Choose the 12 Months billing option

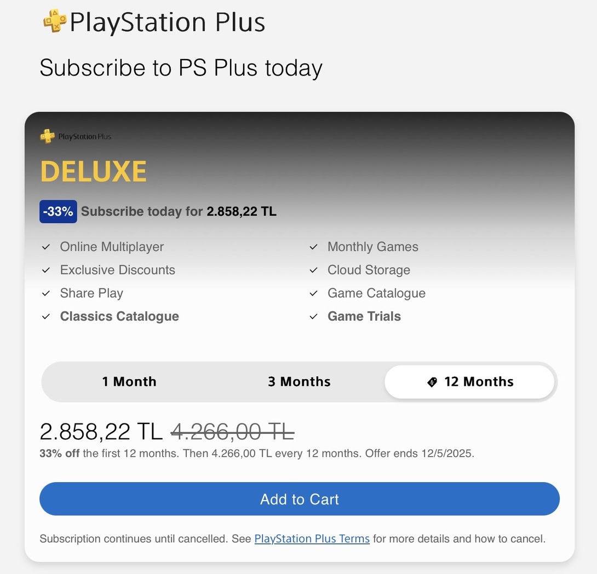[470, 382]
